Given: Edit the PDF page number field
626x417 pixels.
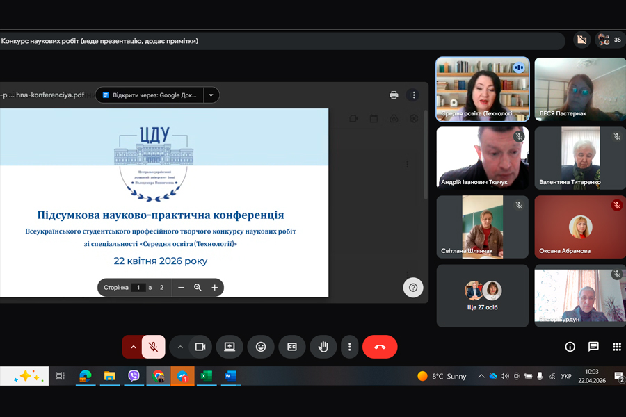Looking at the screenshot, I should point(138,287).
